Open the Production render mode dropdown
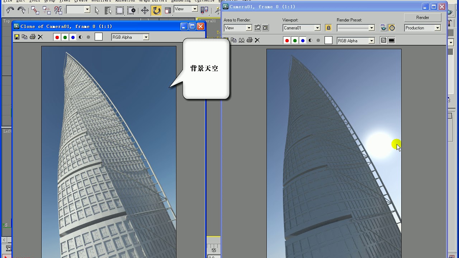Viewport: 459px width, 258px height. [422, 28]
